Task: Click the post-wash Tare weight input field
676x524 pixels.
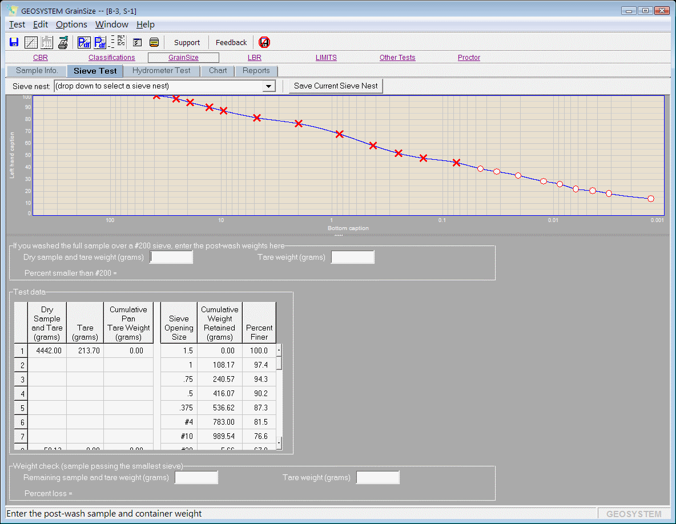Action: click(352, 257)
